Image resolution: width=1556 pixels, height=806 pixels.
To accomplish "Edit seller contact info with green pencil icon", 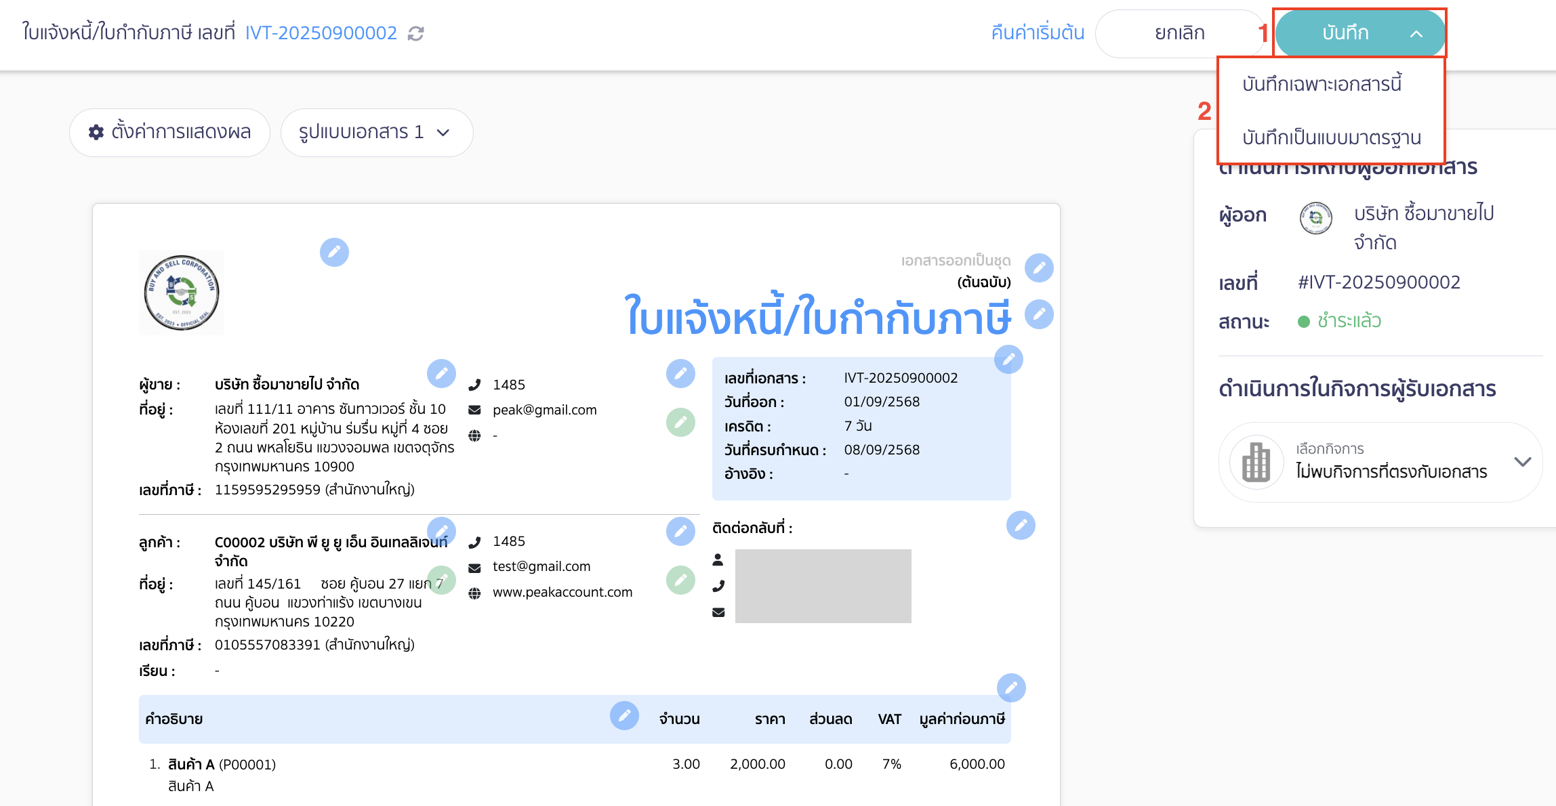I will click(681, 422).
